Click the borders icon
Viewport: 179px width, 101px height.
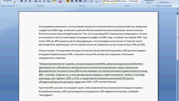click(x=97, y=1)
